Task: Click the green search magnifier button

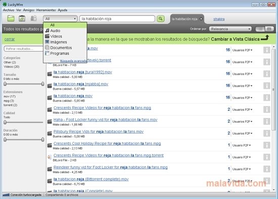Action: click(x=160, y=19)
